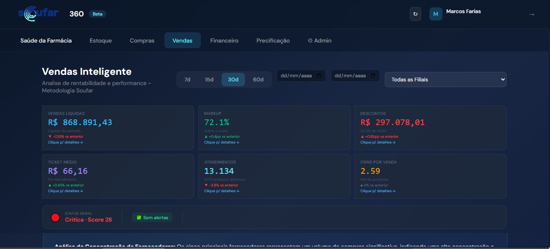
Task: Click the R$ 868.891,43 value
Action: click(x=80, y=122)
